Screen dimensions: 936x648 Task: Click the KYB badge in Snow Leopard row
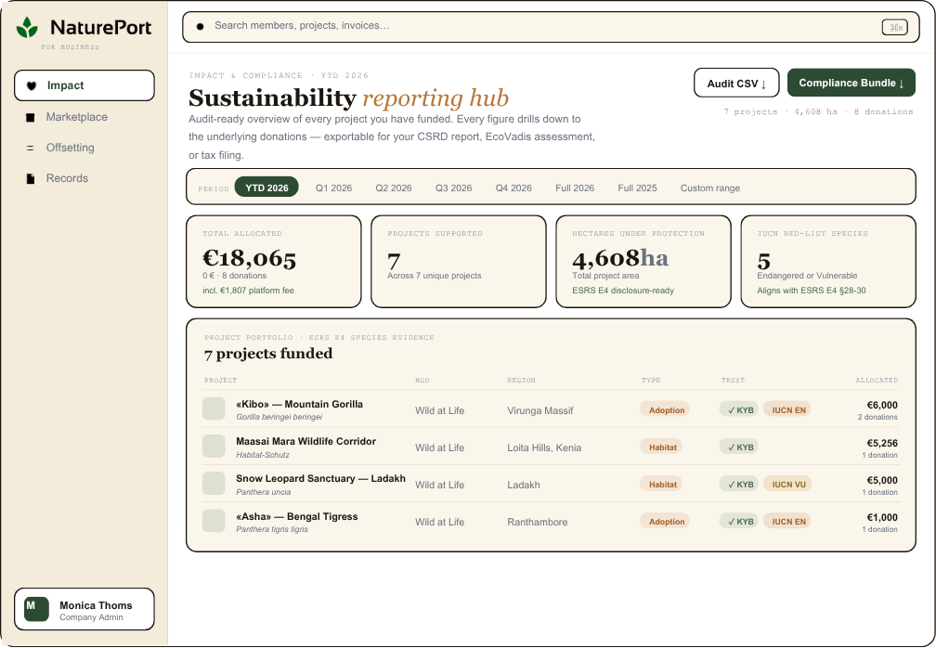pos(739,484)
